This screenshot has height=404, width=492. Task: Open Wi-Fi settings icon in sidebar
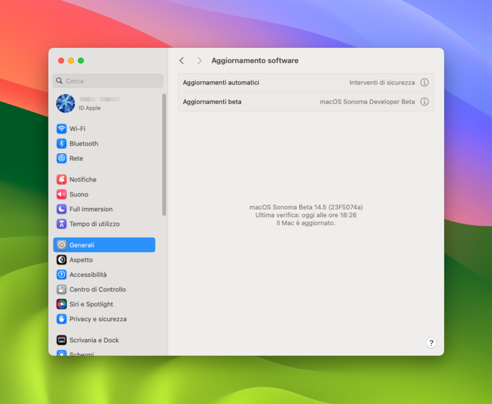[x=61, y=129]
